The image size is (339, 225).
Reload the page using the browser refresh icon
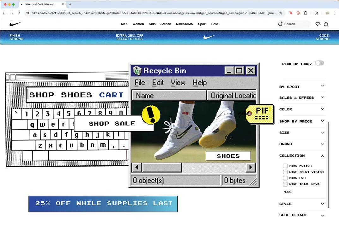point(19,13)
